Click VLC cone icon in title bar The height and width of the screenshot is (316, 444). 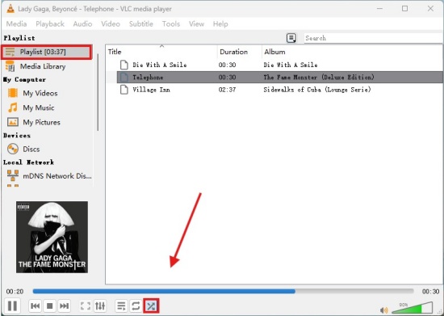click(10, 9)
